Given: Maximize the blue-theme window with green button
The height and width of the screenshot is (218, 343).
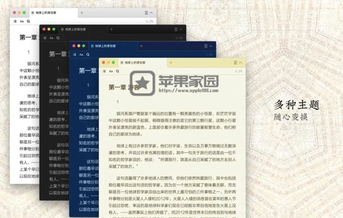Looking at the screenshot, I should pyautogui.click(x=83, y=46).
